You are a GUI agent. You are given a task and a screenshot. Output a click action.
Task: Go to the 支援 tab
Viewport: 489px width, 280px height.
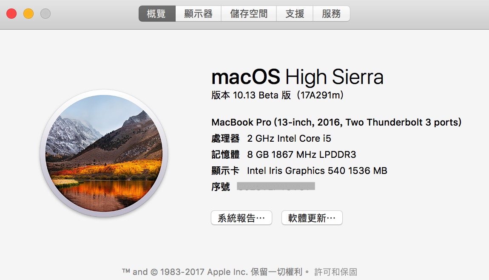click(x=295, y=14)
